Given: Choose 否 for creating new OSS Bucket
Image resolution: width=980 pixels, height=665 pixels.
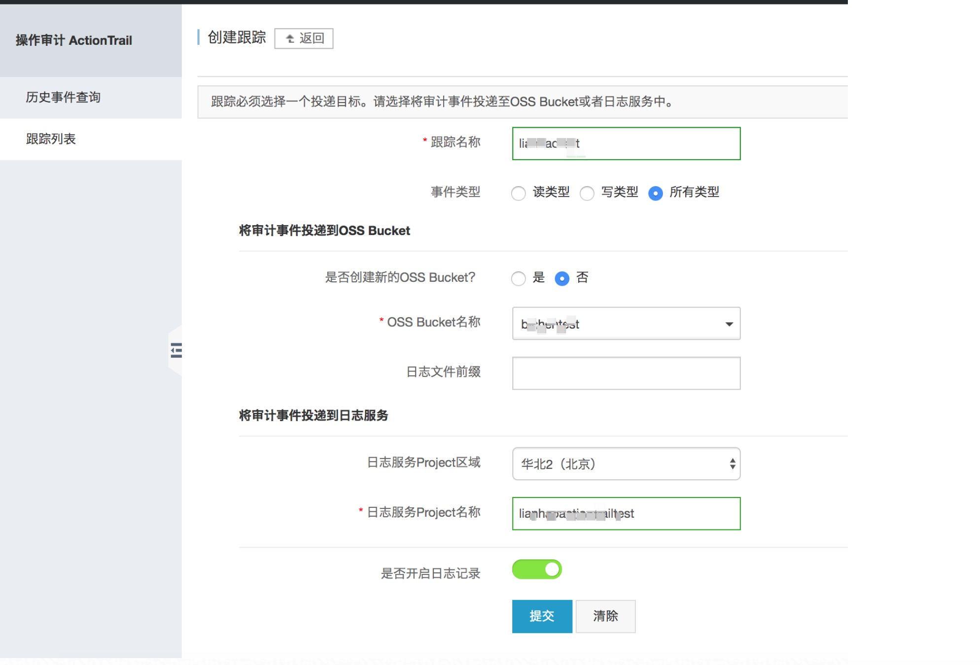Looking at the screenshot, I should tap(562, 278).
